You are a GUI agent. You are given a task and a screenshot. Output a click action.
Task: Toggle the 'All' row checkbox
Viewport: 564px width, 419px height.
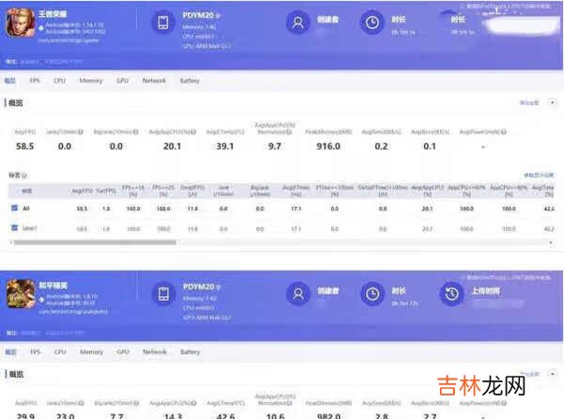click(13, 208)
